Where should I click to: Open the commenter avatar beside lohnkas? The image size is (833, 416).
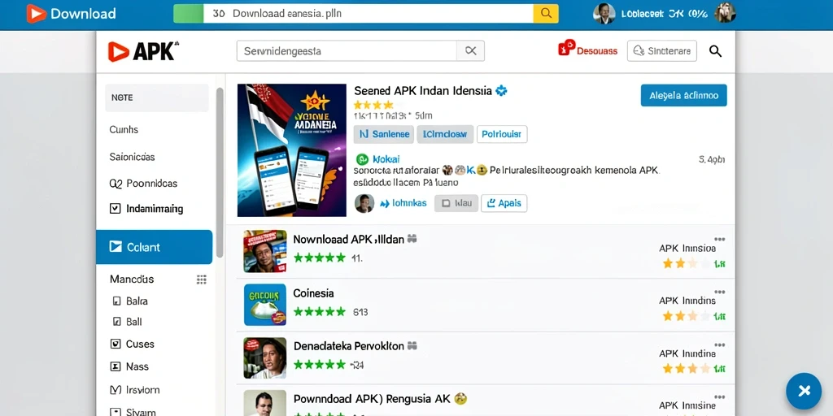pyautogui.click(x=364, y=203)
